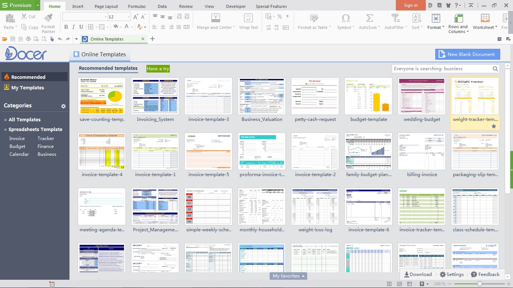Click the search magnifier icon
513x288 pixels.
(495, 69)
